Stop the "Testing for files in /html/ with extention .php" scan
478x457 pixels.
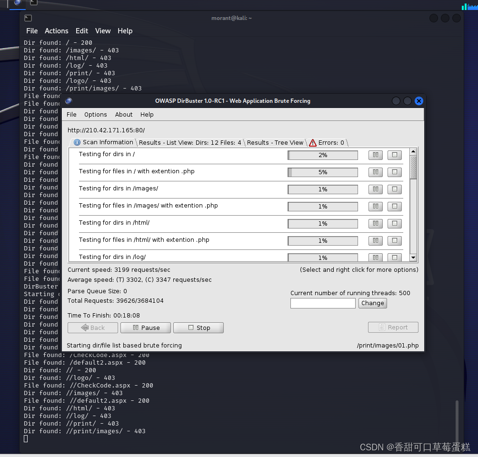[x=394, y=240]
